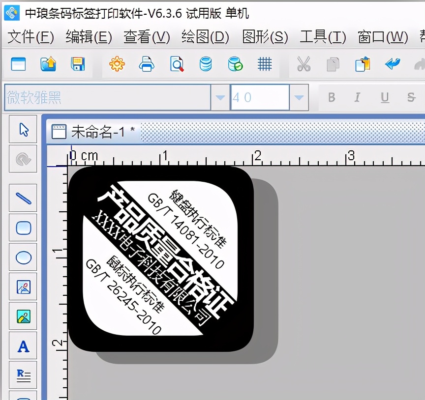The width and height of the screenshot is (425, 400).
Task: Toggle italic text formatting
Action: point(357,97)
